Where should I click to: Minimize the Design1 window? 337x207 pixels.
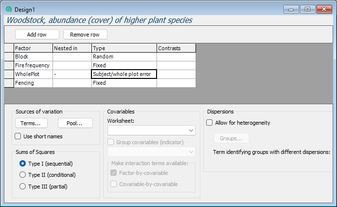click(293, 9)
